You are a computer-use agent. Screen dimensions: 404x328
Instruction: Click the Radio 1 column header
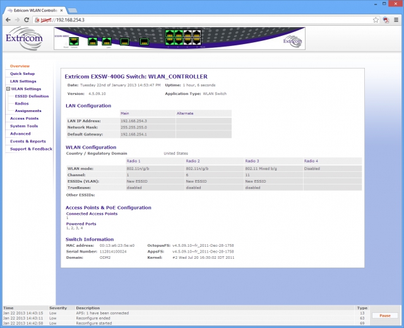pyautogui.click(x=133, y=161)
